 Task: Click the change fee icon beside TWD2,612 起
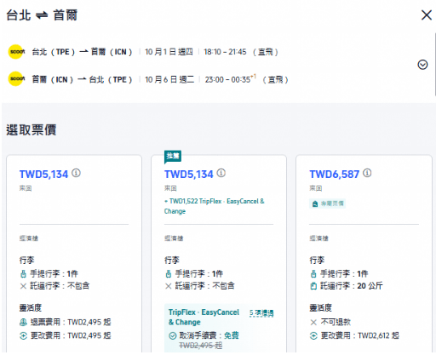(313, 335)
